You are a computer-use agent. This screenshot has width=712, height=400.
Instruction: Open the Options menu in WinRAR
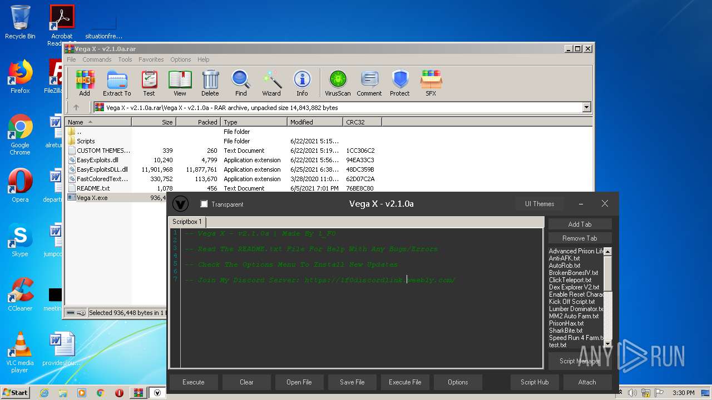click(180, 59)
